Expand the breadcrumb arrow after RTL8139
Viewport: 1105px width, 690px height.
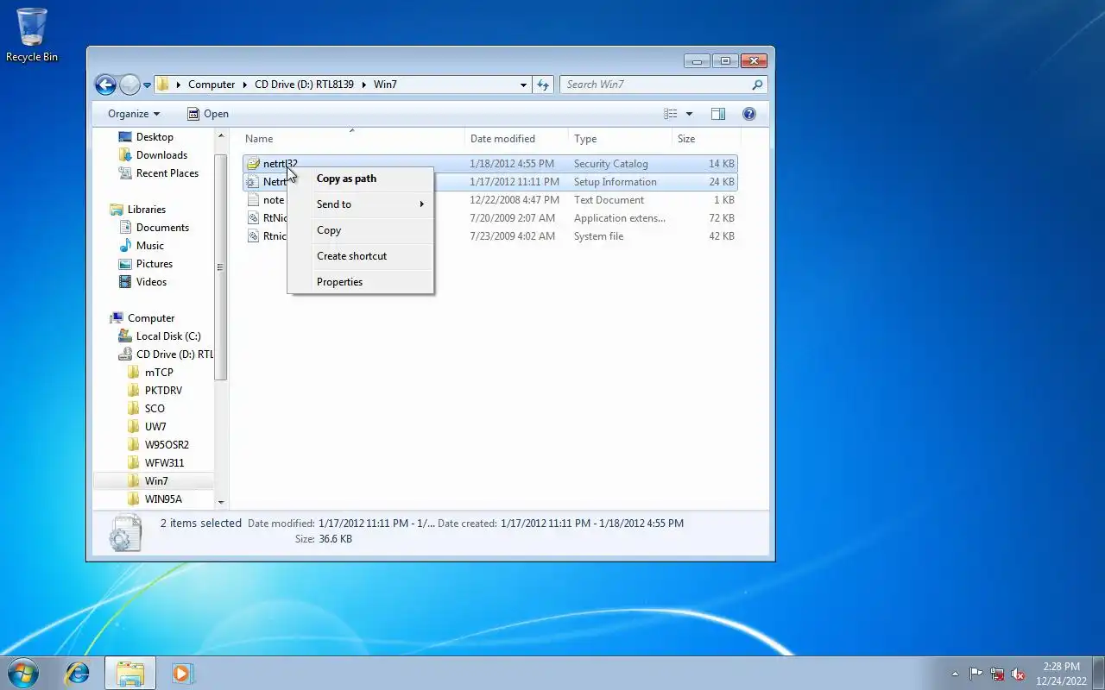[363, 85]
